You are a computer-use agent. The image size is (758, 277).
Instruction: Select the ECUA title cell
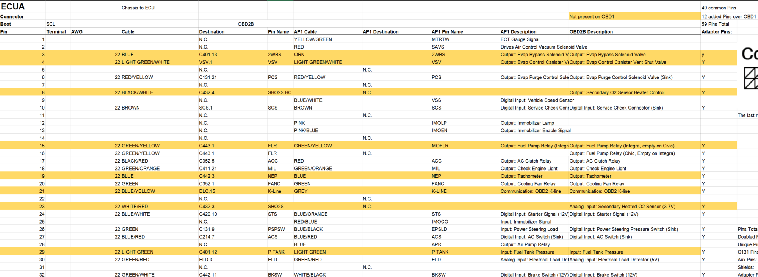click(x=13, y=7)
